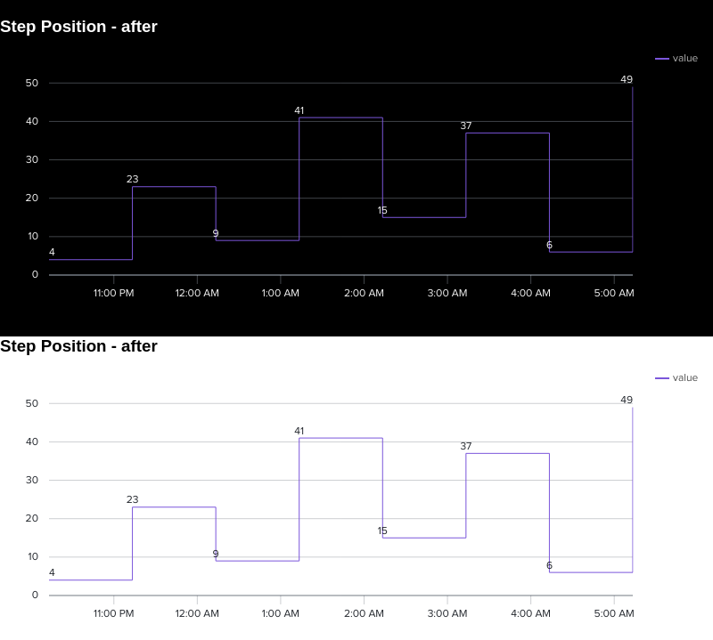Viewport: 713px width, 640px height.
Task: Click the purple legend swatch in light chart
Action: point(661,378)
